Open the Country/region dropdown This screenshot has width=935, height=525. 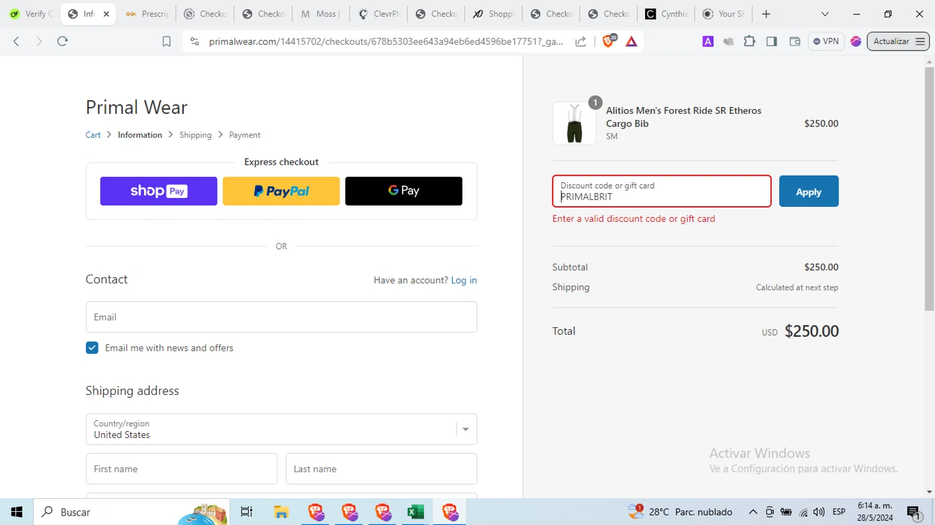tap(281, 429)
